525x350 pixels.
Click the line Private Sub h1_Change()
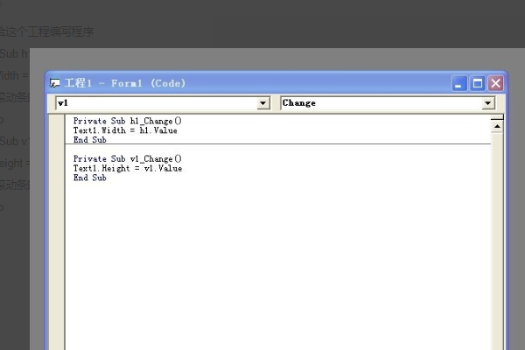[x=128, y=121]
